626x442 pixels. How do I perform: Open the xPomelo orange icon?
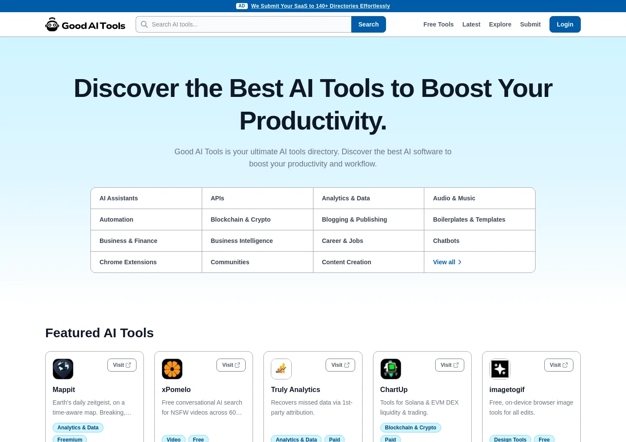click(172, 369)
